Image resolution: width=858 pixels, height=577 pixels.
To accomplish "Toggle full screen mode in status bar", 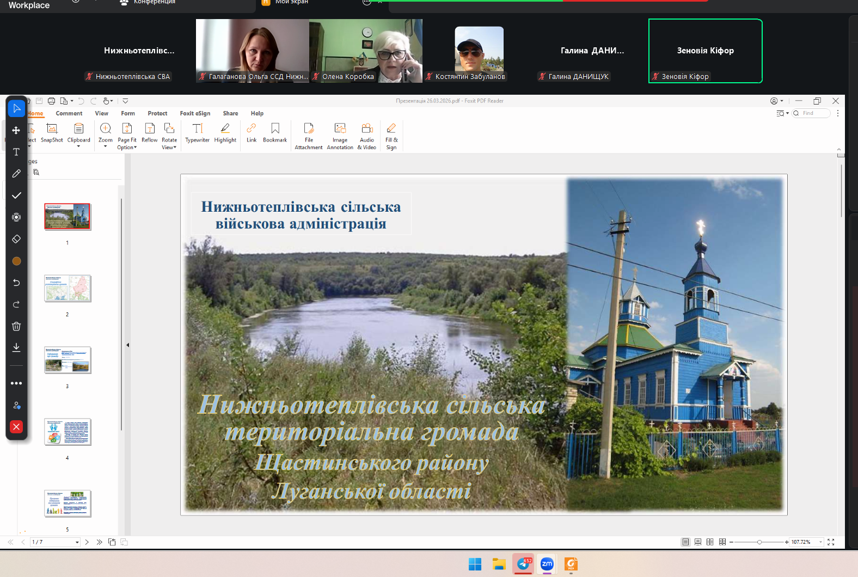I will pos(831,542).
